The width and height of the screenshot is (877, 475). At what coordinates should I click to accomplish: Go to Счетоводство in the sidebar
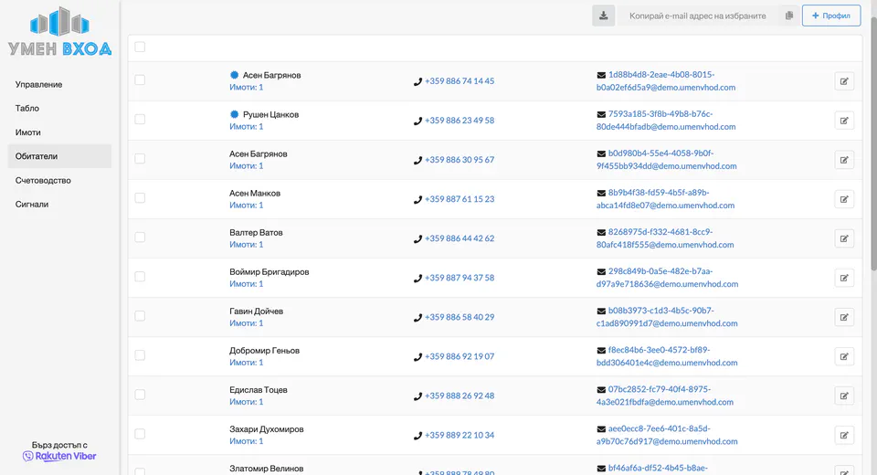click(x=43, y=180)
